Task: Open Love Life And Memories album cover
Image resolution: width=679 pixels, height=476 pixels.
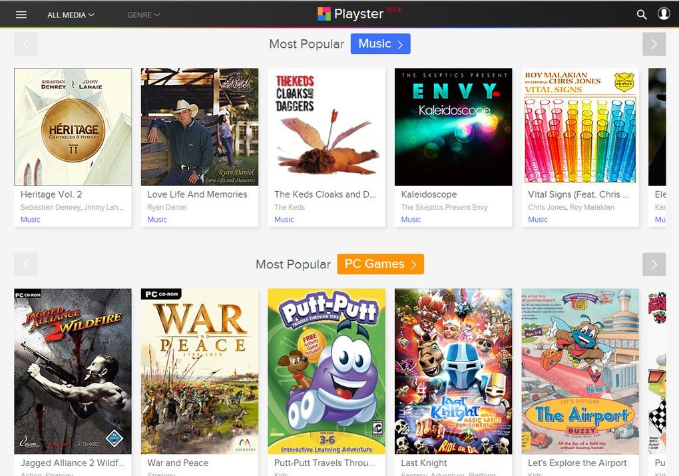Action: pos(200,127)
